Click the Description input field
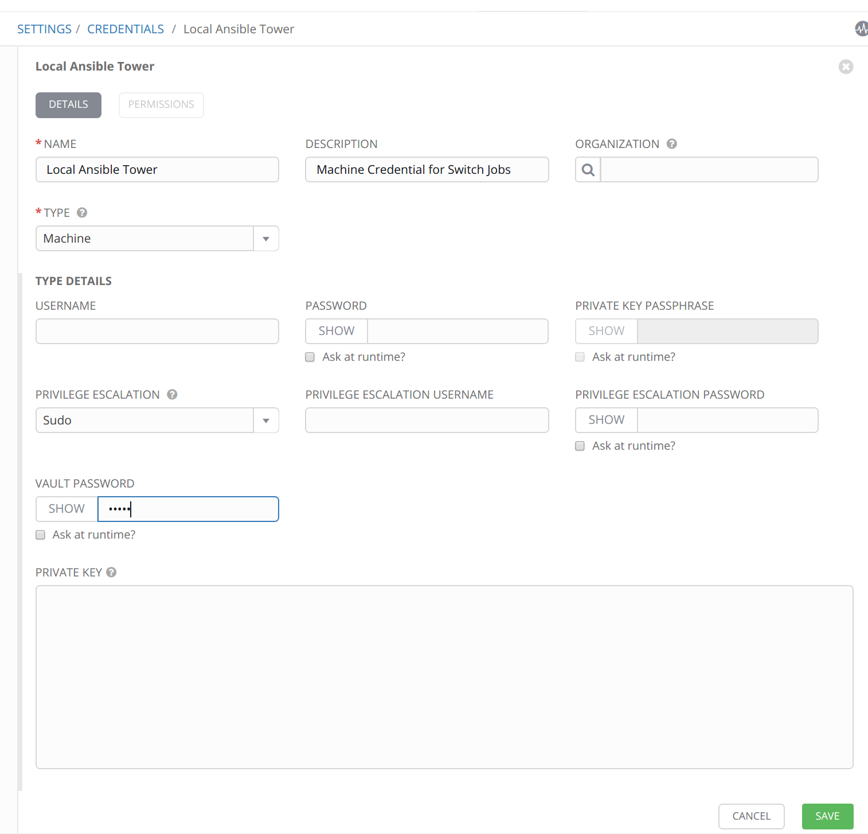Screen dimensions: 868x834 (x=427, y=170)
